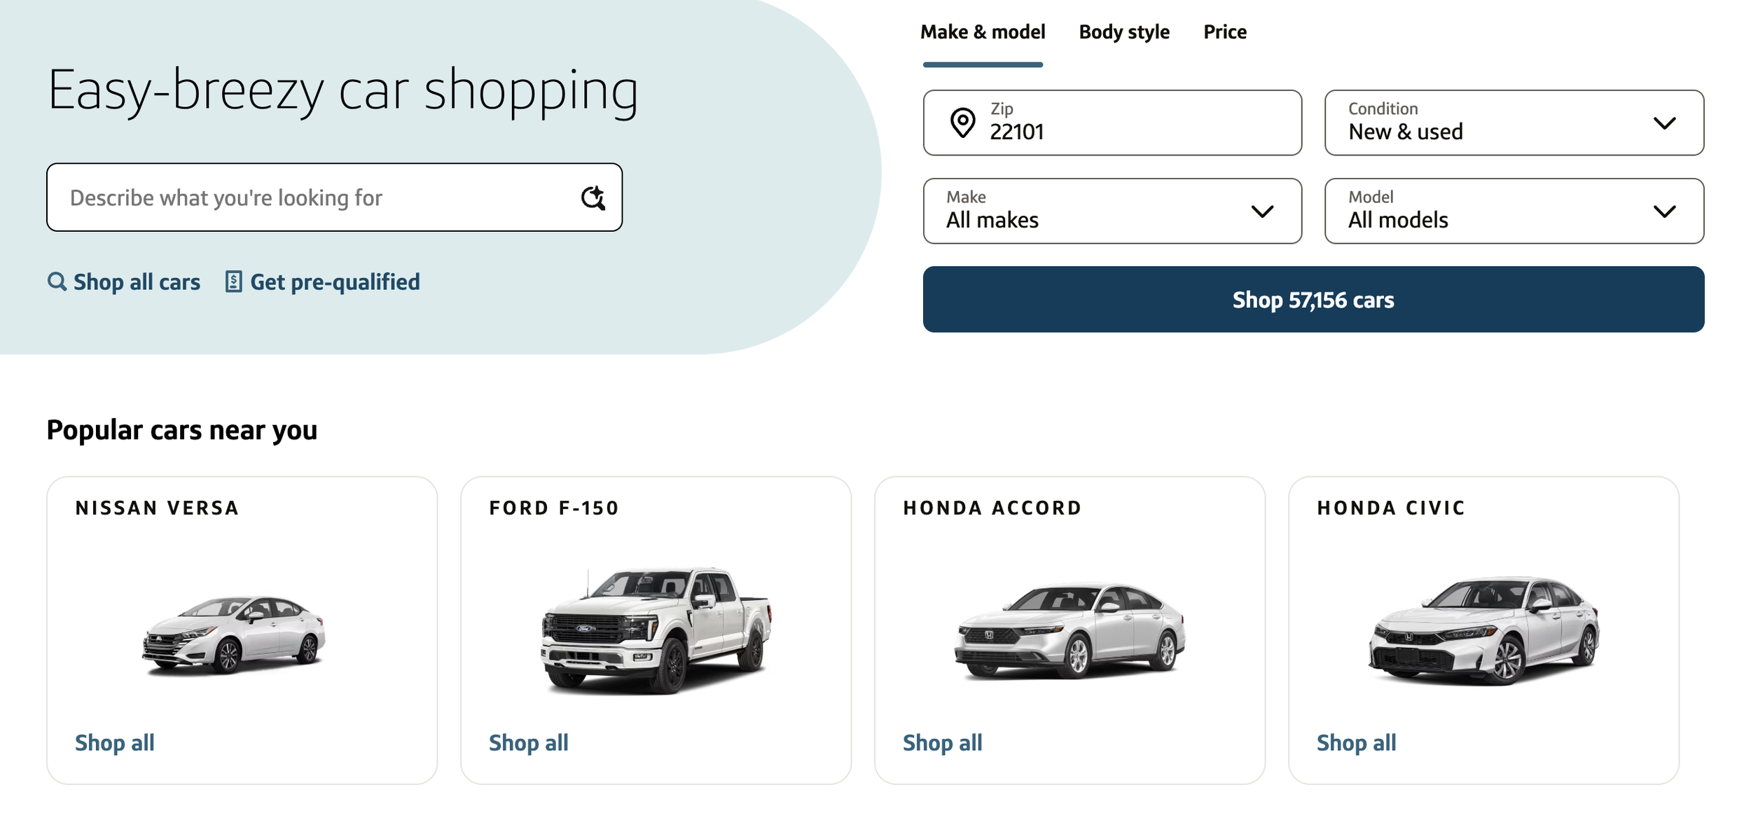Switch to the Body style tab
This screenshot has width=1751, height=818.
[x=1123, y=32]
